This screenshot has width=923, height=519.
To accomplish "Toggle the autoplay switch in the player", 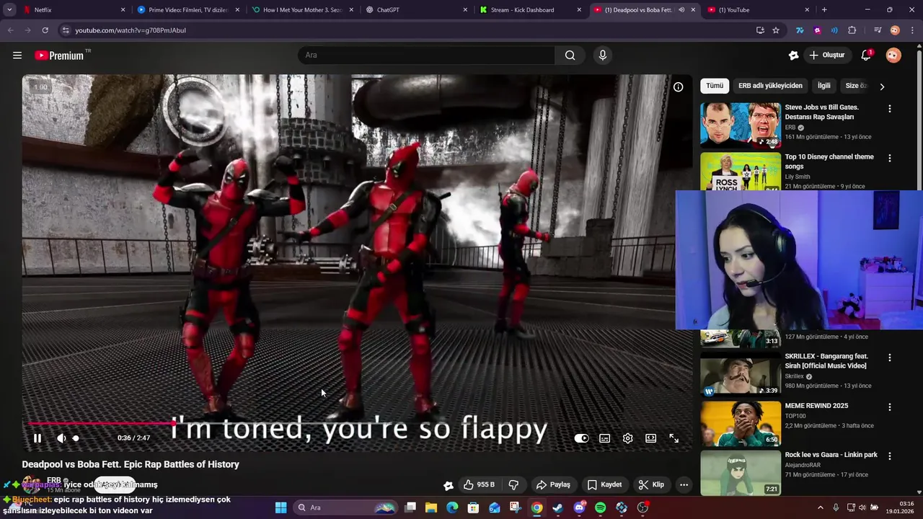I will 581,438.
